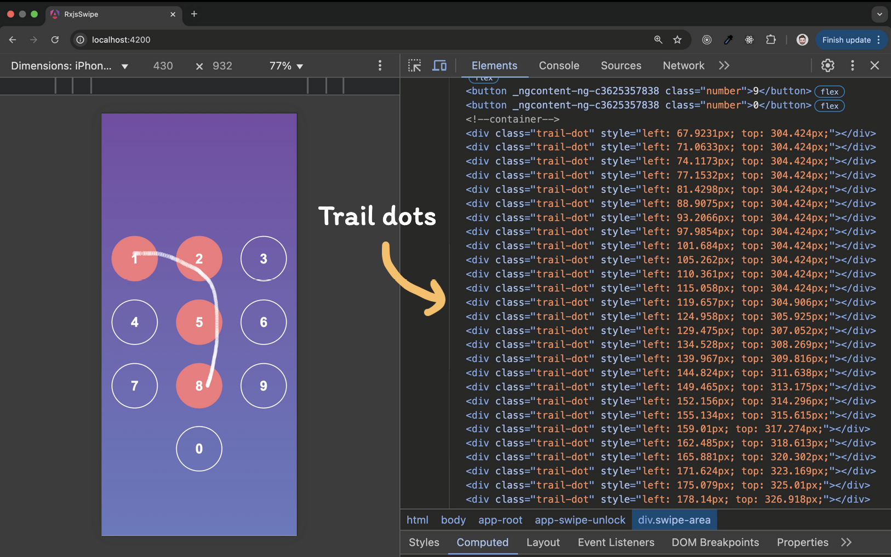Bookmark this page with the star icon
The height and width of the screenshot is (557, 891).
click(x=677, y=39)
